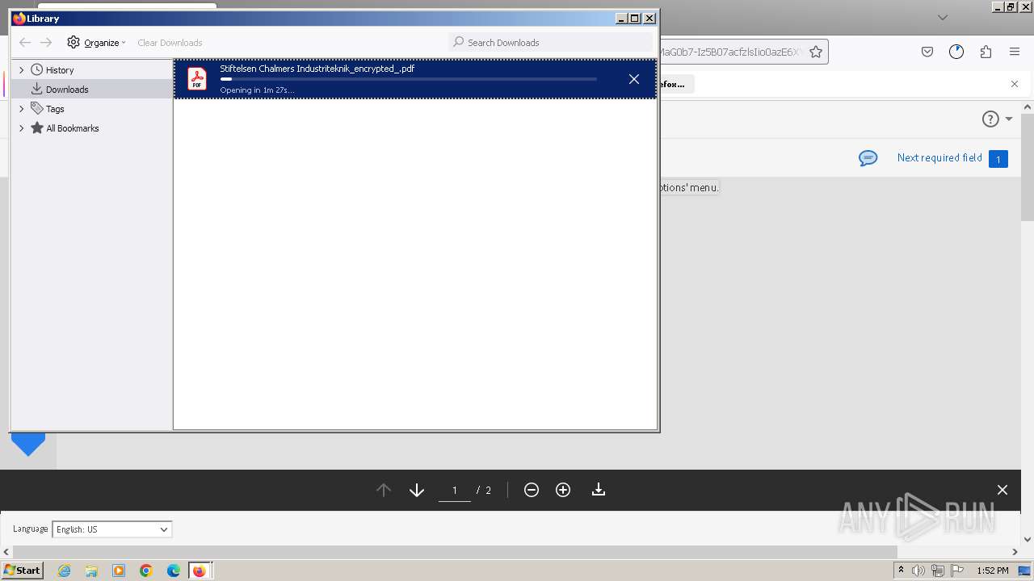Select History in the sidebar
This screenshot has width=1034, height=581.
point(60,70)
